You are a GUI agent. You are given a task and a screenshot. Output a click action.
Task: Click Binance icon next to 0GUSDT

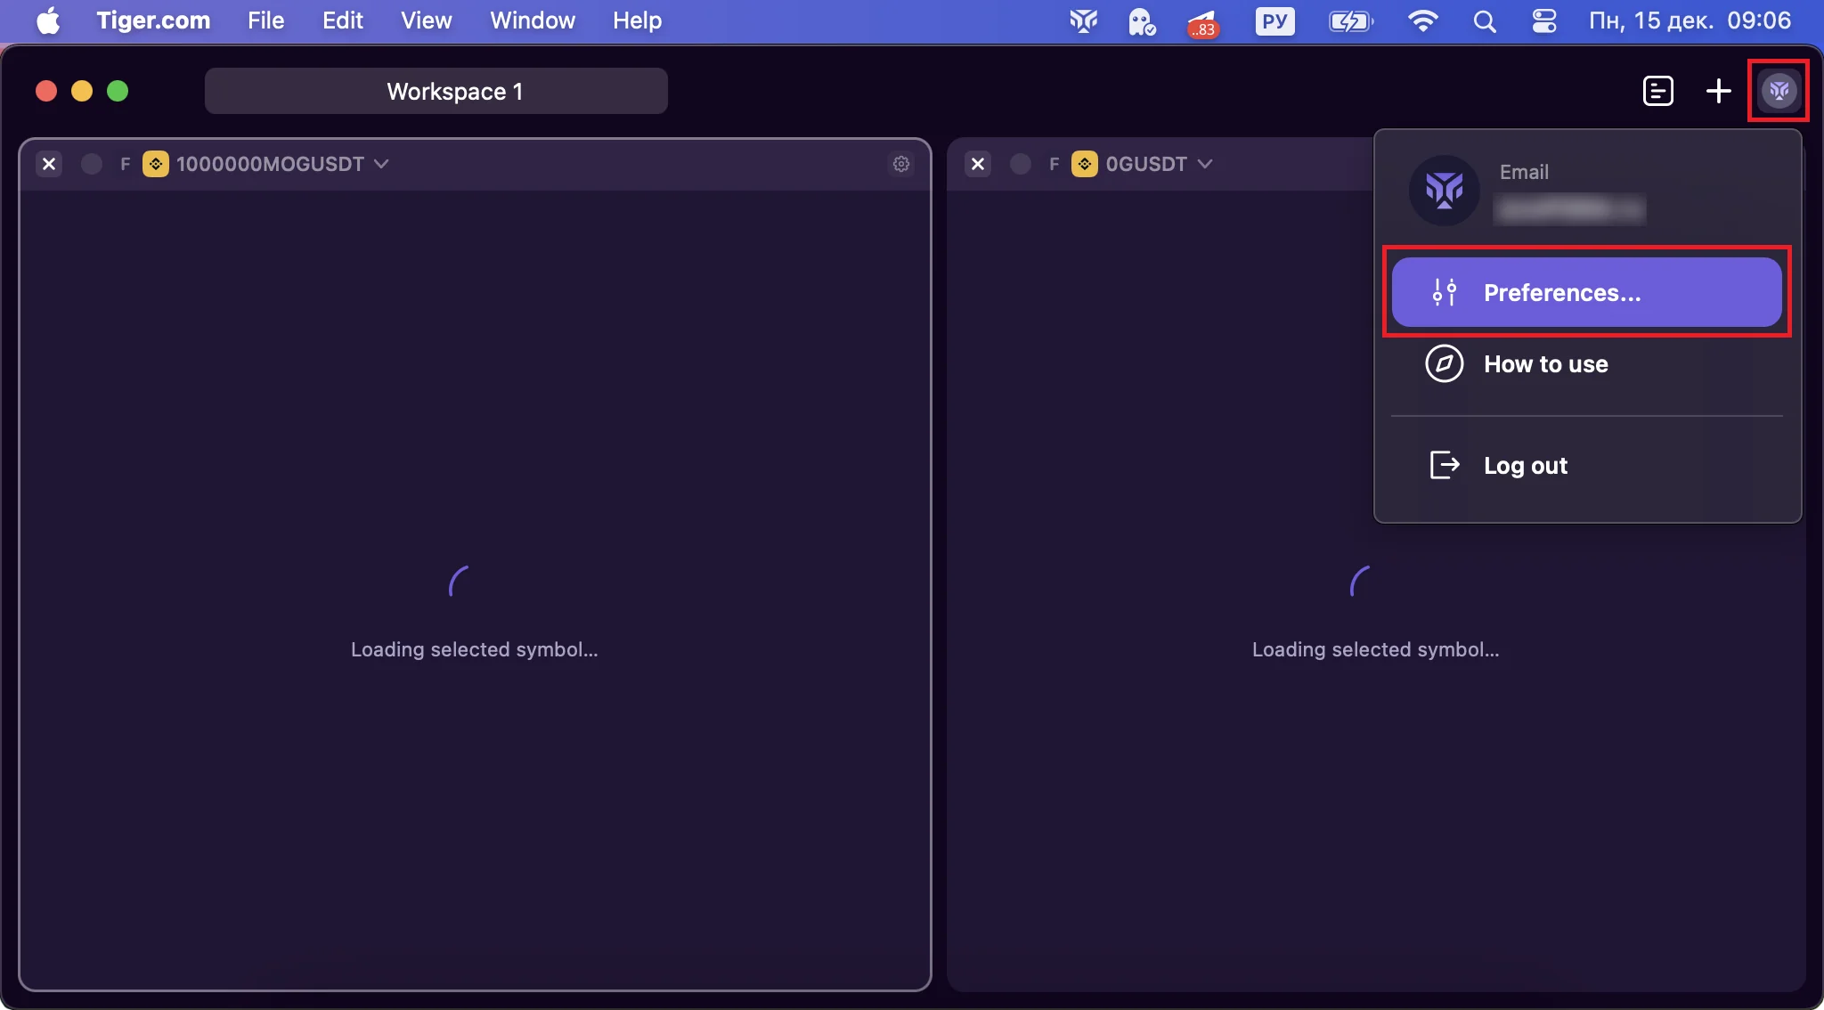[1084, 164]
